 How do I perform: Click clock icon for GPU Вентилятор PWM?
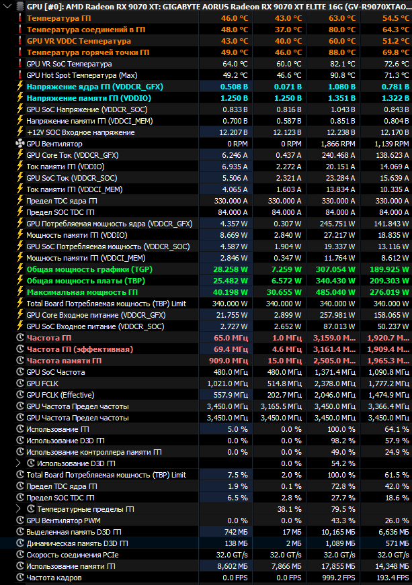(x=20, y=520)
